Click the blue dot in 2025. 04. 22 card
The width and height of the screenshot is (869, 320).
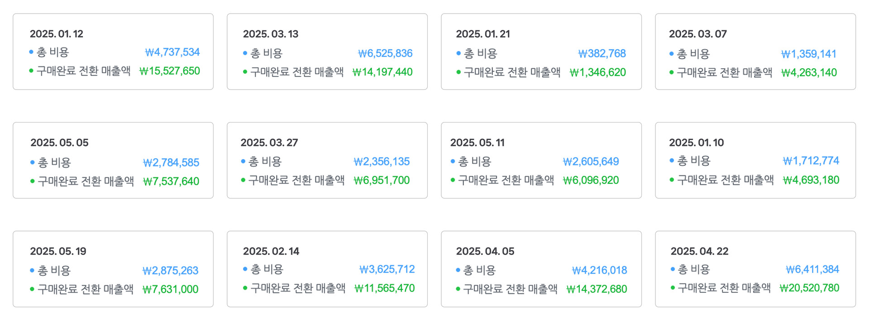coord(673,269)
